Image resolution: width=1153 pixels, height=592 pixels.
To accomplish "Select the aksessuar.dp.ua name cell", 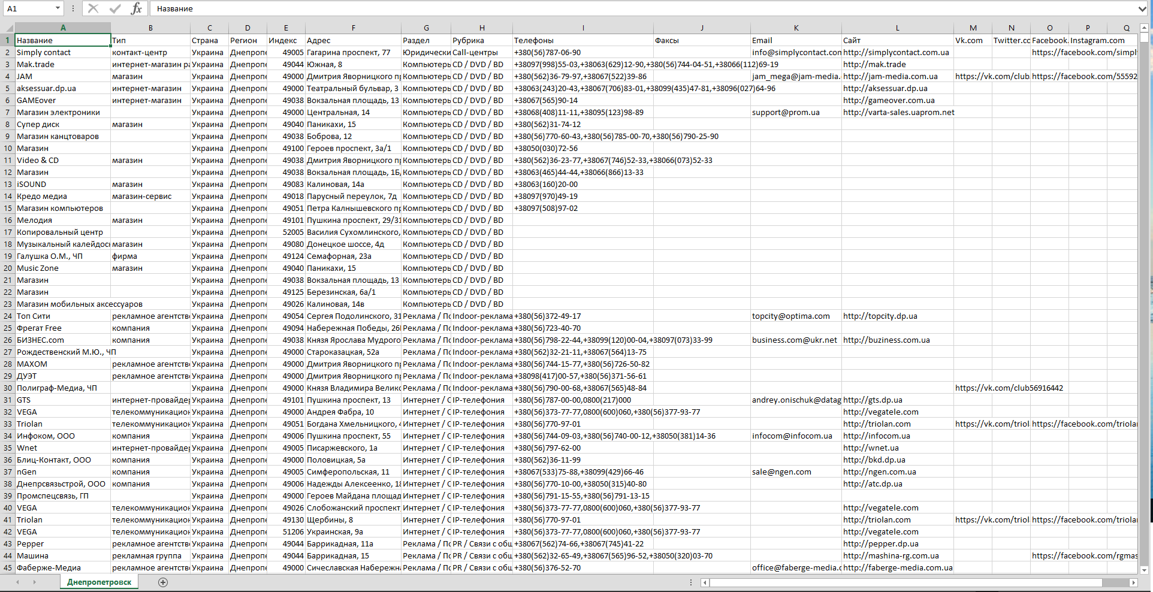I will tap(63, 88).
